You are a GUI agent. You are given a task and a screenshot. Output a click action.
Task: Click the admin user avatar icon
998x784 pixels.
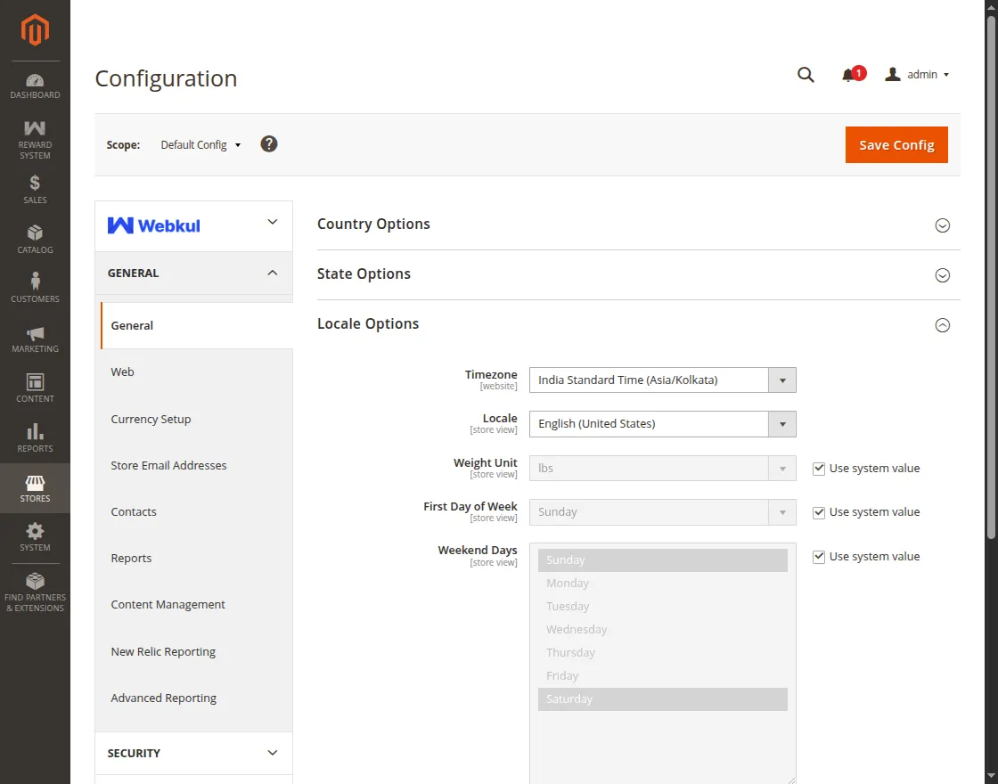tap(892, 75)
